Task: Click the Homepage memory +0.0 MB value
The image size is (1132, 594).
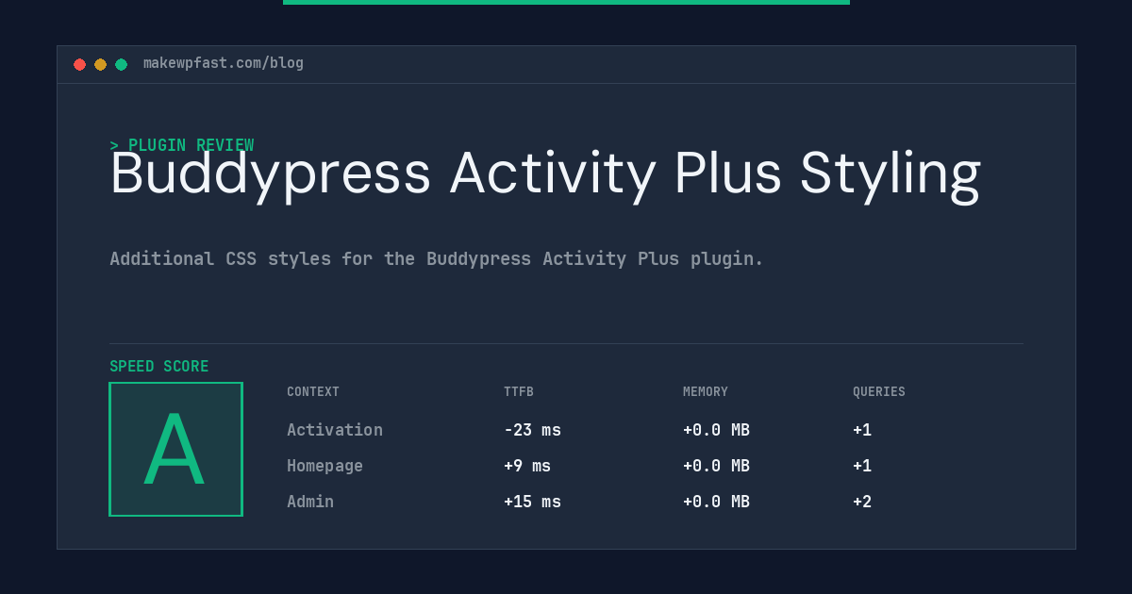Action: click(x=716, y=466)
